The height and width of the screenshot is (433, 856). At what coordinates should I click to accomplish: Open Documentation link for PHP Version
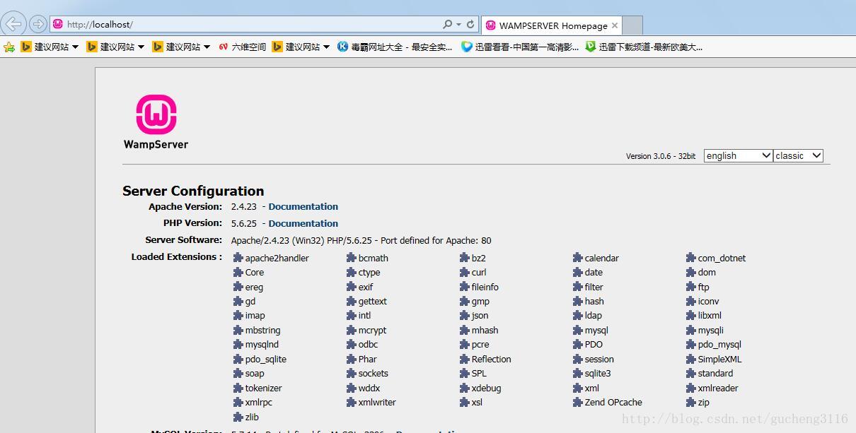point(303,223)
